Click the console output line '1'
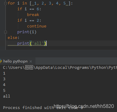Screen dimensions: 117x112 (4, 73)
